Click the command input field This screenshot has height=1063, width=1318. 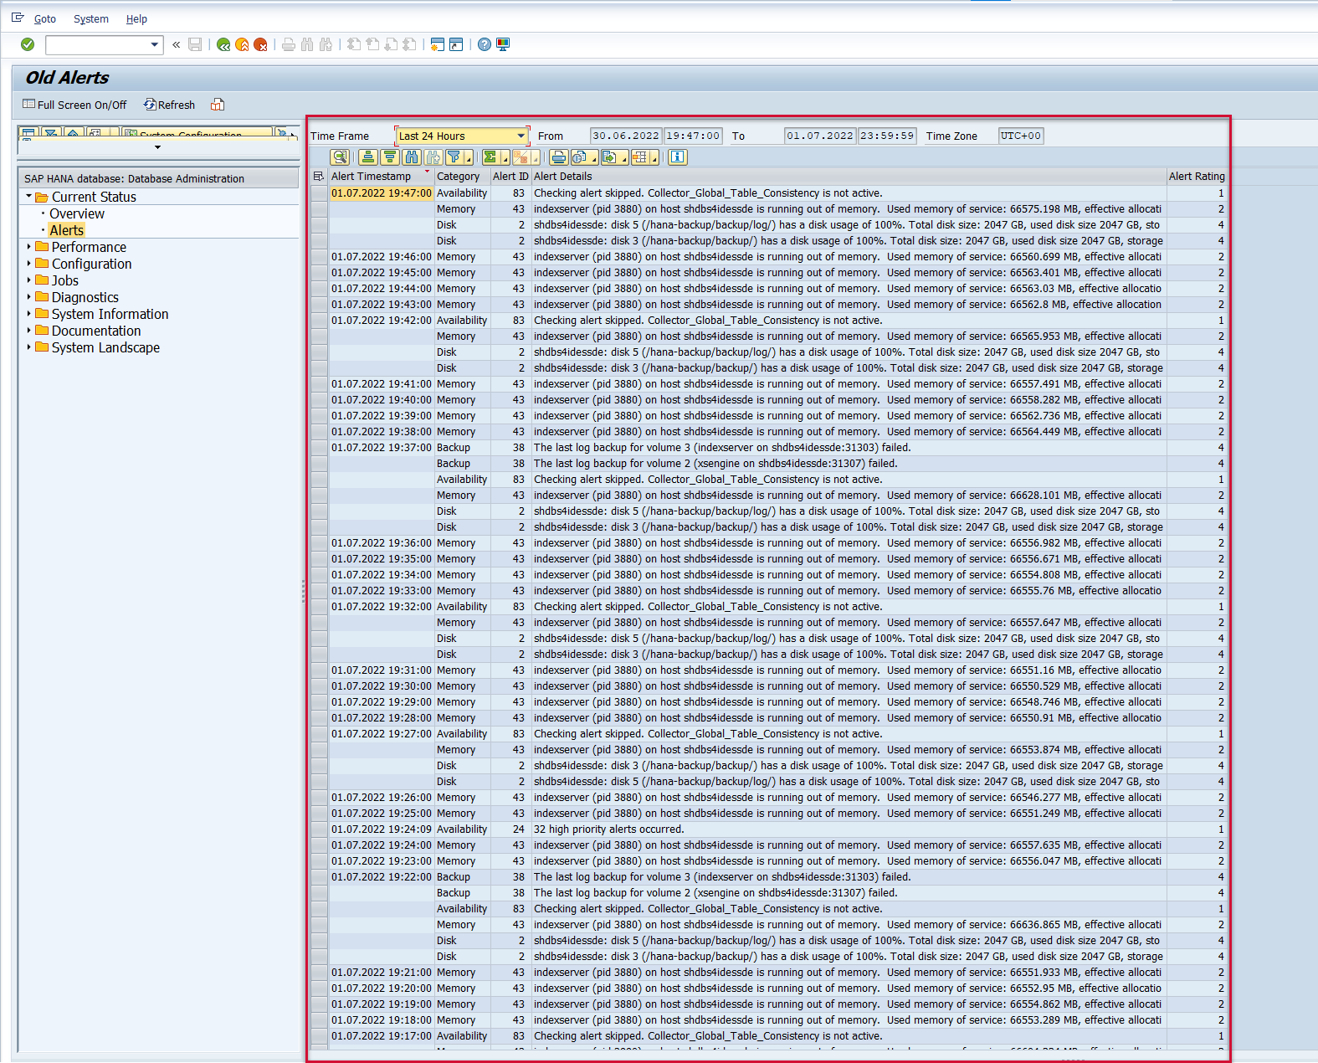click(97, 45)
